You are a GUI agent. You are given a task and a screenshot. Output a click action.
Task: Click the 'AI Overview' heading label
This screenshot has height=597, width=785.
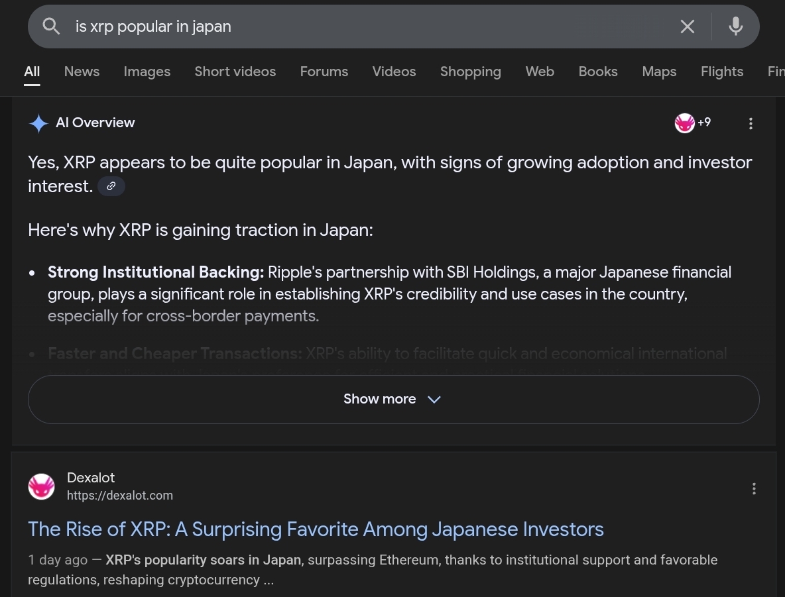pyautogui.click(x=95, y=123)
